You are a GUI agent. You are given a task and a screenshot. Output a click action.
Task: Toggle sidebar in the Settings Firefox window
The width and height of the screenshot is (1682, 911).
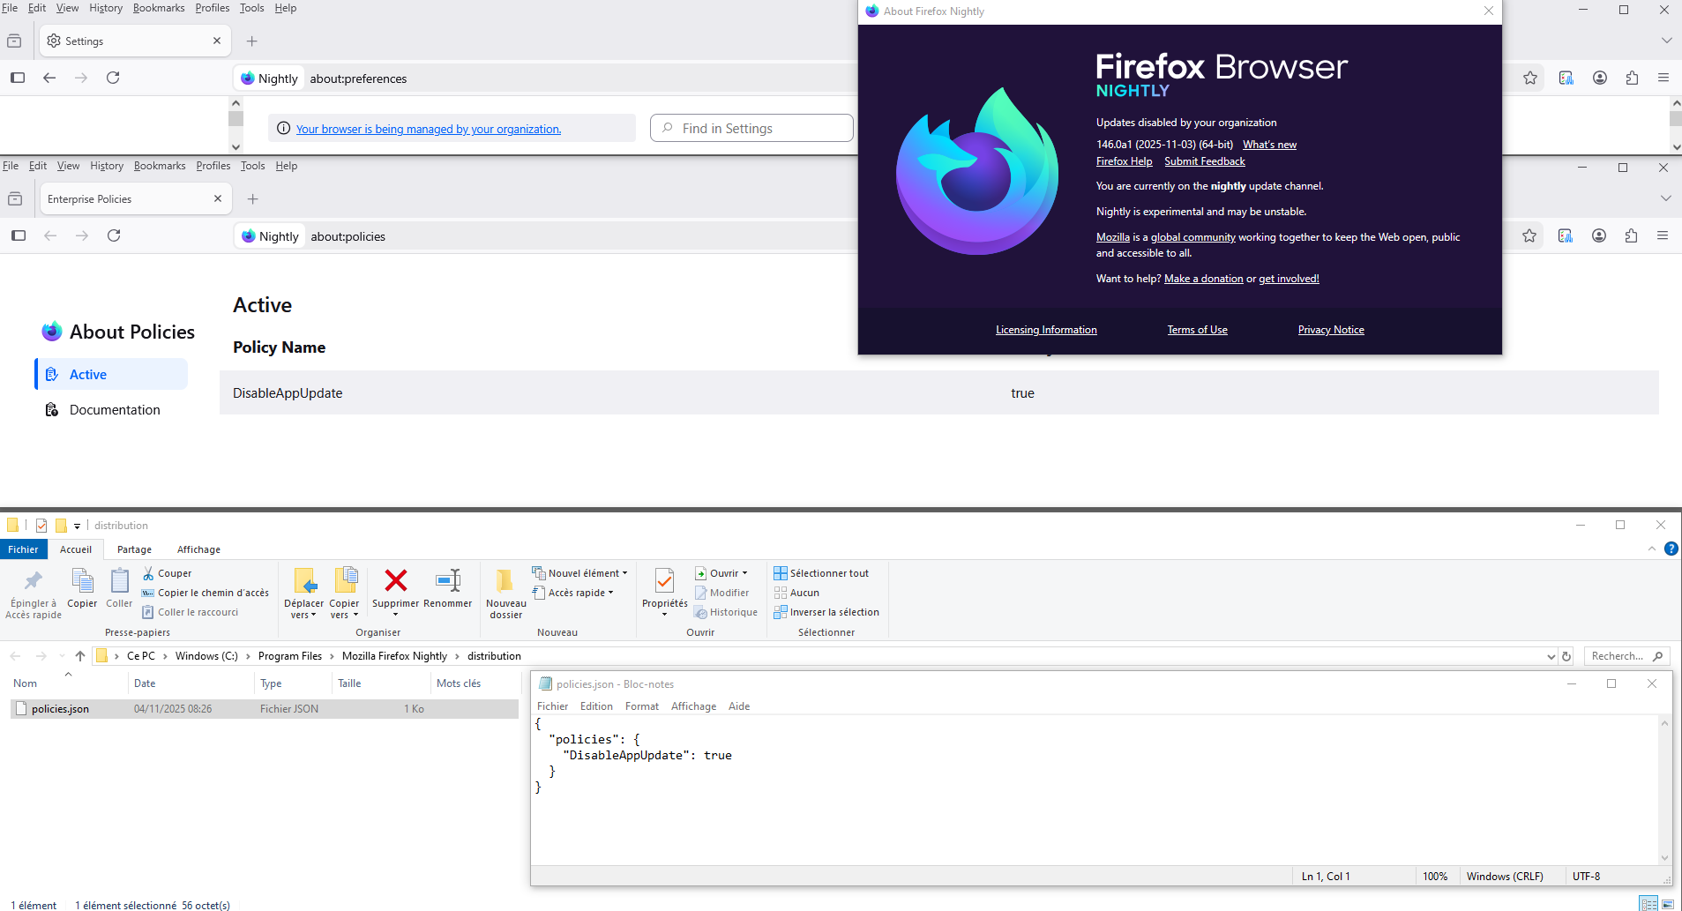coord(18,78)
